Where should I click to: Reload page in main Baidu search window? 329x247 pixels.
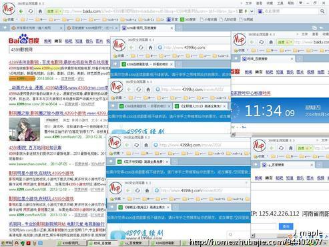(31, 11)
